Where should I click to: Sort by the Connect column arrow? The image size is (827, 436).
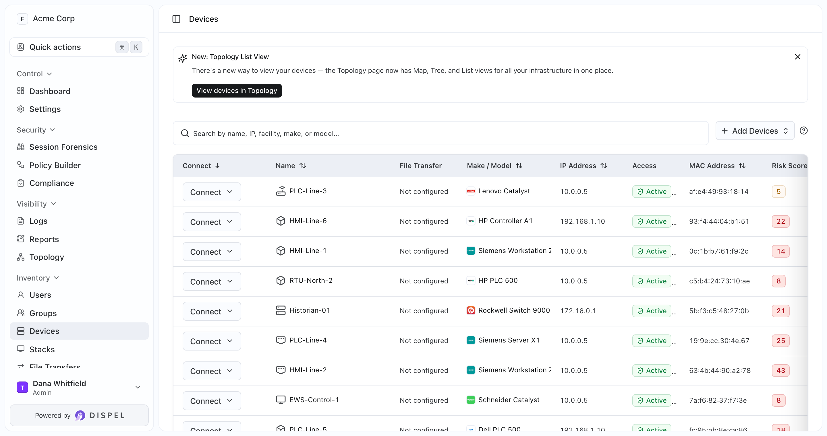[x=217, y=166]
